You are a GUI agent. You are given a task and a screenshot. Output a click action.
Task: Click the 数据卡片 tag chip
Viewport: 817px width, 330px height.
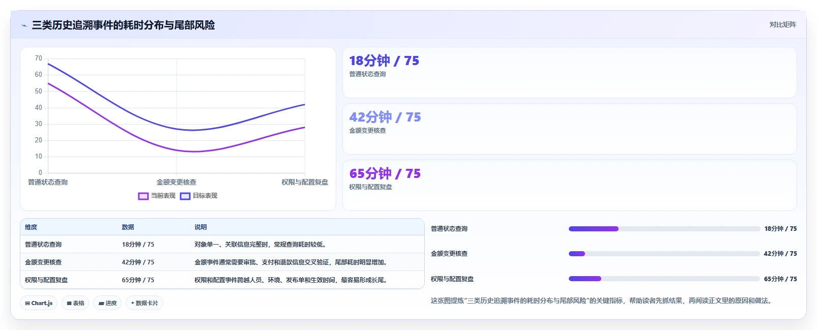pyautogui.click(x=144, y=303)
